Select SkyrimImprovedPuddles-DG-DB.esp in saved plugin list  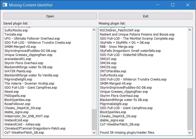coord(30,51)
